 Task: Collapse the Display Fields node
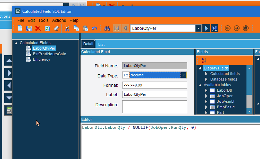click(x=200, y=68)
